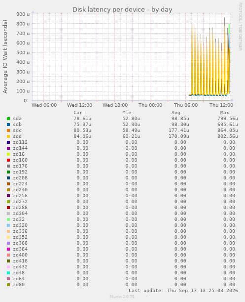
Task: Click the Last update timestamp text
Action: pyautogui.click(x=183, y=291)
